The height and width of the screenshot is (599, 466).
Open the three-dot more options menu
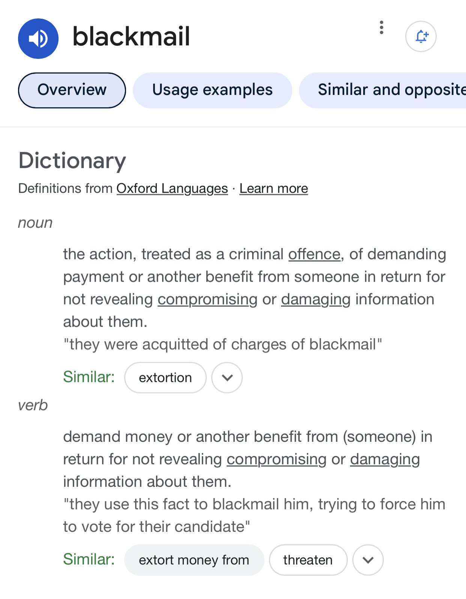pyautogui.click(x=381, y=28)
